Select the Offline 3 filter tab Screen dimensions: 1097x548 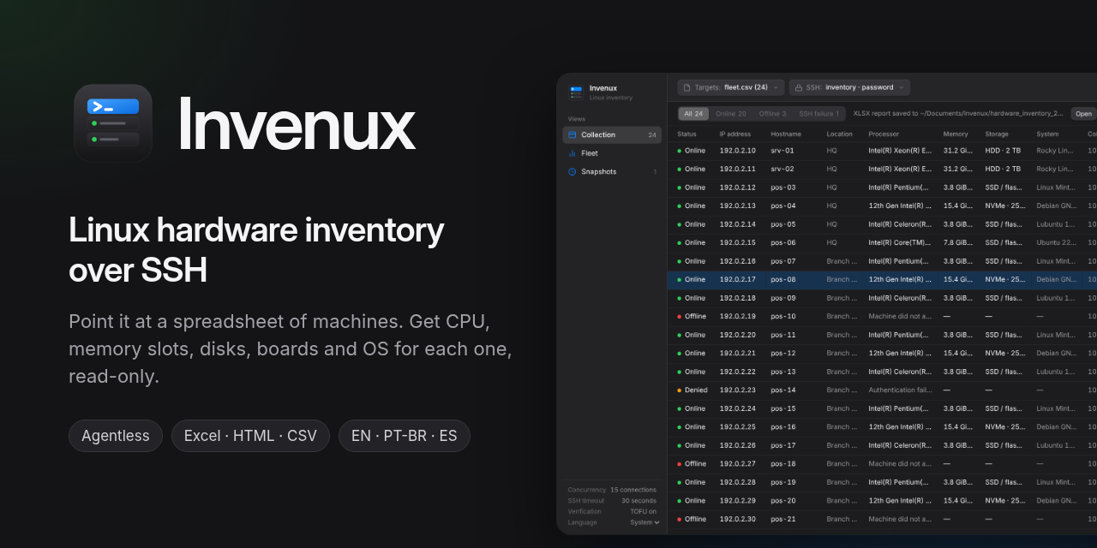772,113
